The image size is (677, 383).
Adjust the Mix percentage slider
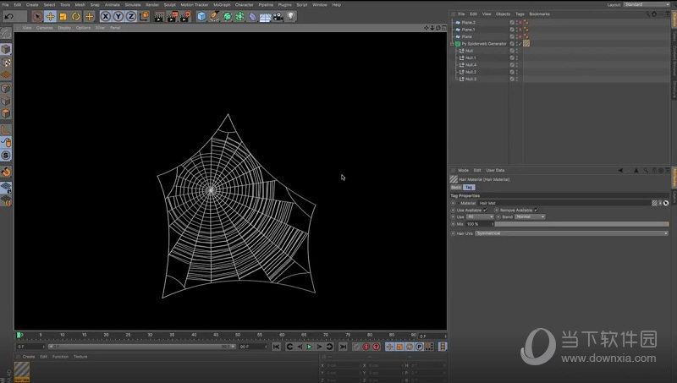581,224
